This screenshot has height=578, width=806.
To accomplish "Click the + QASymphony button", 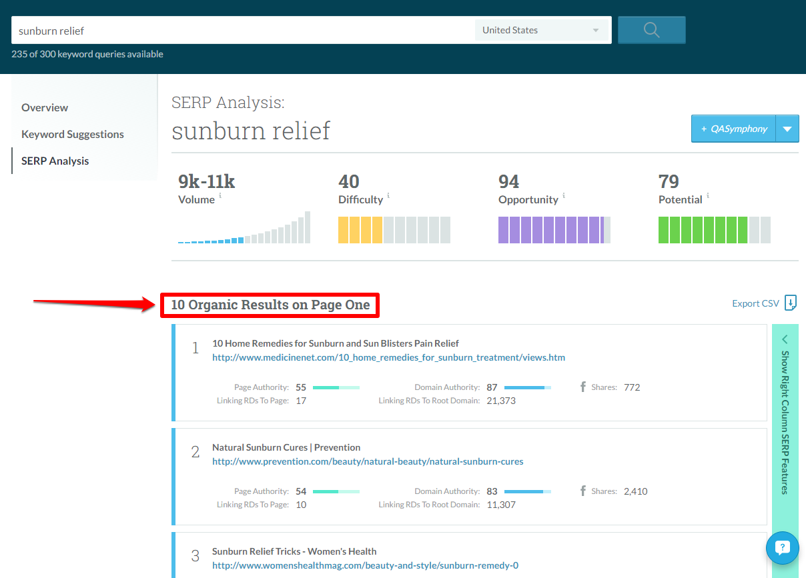I will coord(733,128).
